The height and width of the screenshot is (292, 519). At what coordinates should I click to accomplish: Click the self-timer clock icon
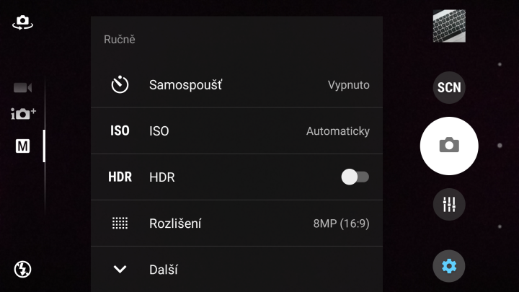coord(120,85)
